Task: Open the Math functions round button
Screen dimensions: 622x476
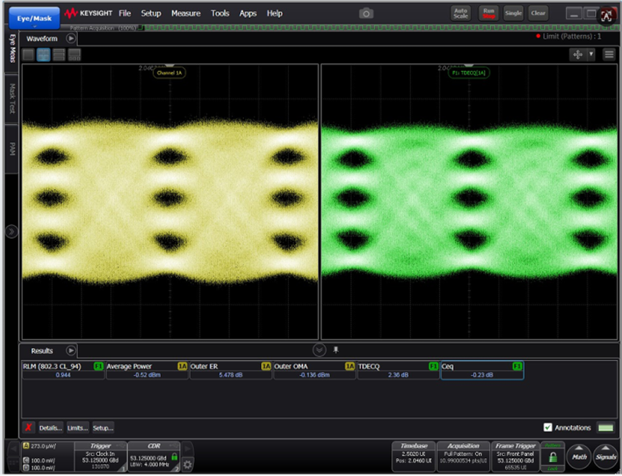Action: pyautogui.click(x=579, y=457)
